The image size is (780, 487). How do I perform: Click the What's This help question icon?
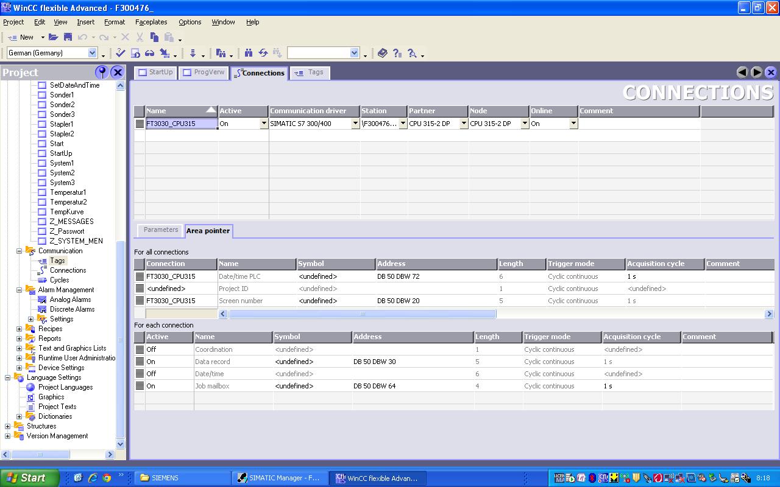coord(397,53)
